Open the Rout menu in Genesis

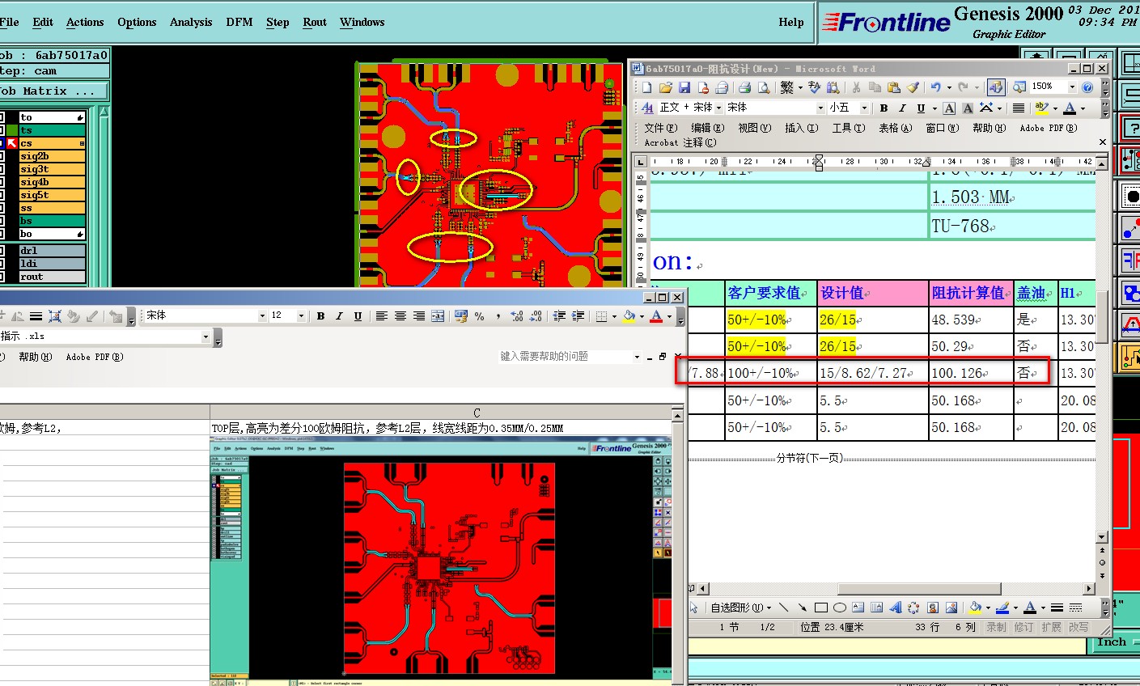tap(315, 22)
